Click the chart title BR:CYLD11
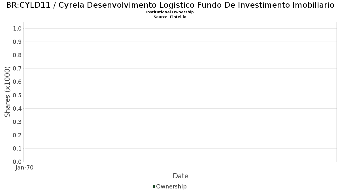Viewport: 340px width, 191px height. click(170, 5)
